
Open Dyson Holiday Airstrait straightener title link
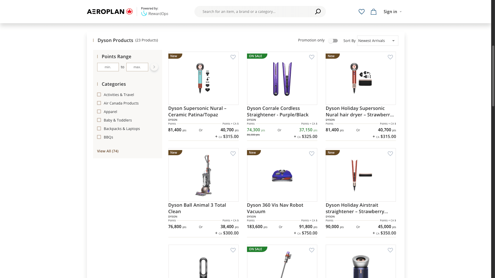357,208
